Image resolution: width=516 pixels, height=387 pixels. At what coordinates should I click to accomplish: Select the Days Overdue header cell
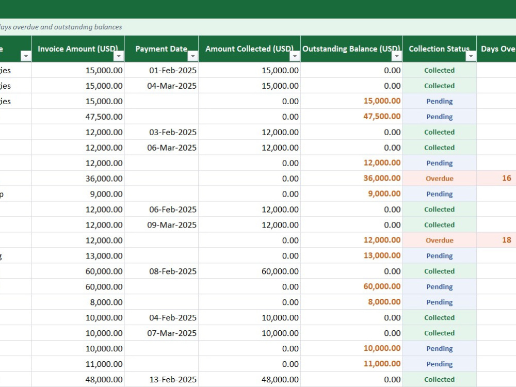(496, 49)
